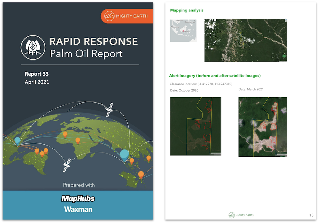Click the "Mapping analysis" heading
Image resolution: width=319 pixels, height=223 pixels.
(187, 10)
